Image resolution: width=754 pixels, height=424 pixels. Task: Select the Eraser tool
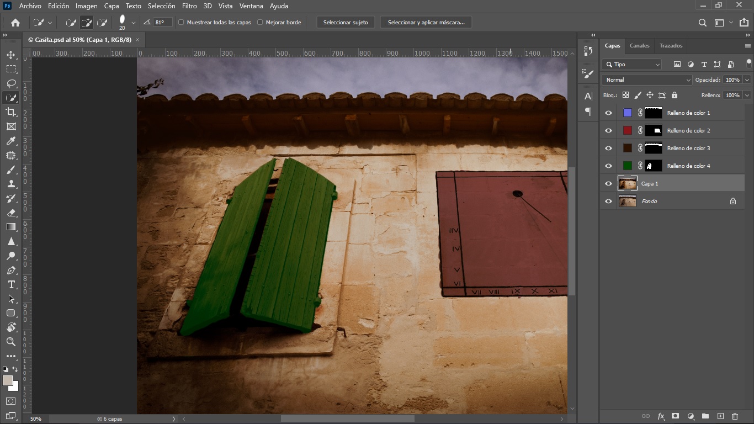(x=11, y=213)
